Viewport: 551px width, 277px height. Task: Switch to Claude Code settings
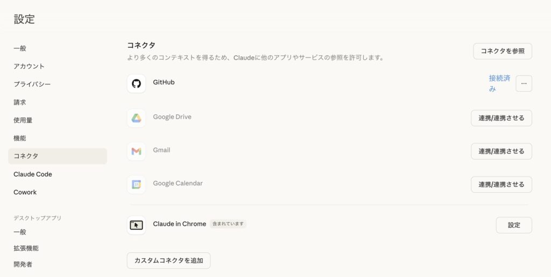[x=33, y=174]
